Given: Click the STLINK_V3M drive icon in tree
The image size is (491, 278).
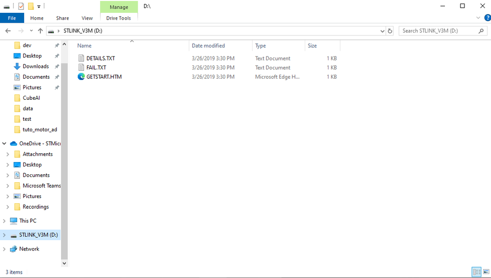Looking at the screenshot, I should [13, 235].
